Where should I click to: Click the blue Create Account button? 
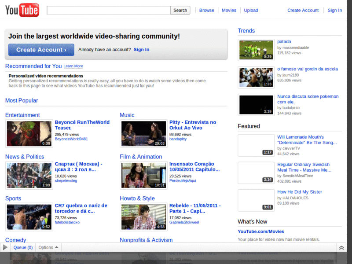[41, 50]
